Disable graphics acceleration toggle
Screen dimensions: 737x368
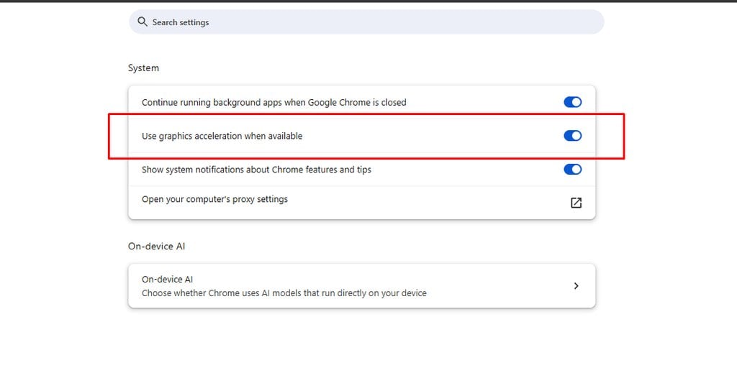[x=572, y=136]
